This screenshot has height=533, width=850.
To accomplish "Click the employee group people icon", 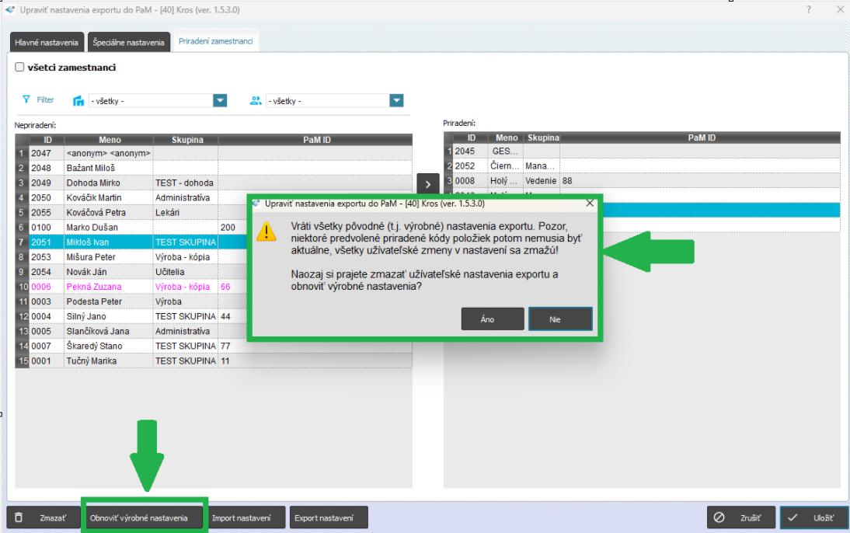I will click(255, 101).
